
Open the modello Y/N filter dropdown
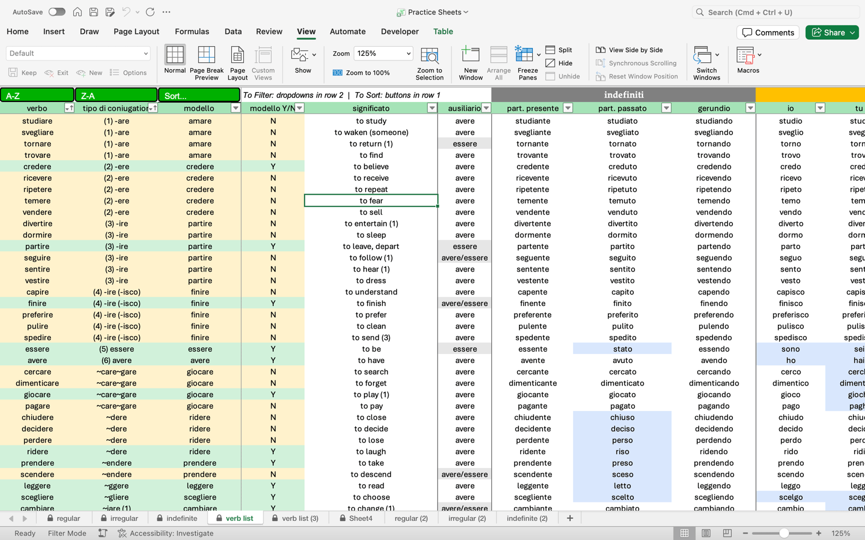299,108
